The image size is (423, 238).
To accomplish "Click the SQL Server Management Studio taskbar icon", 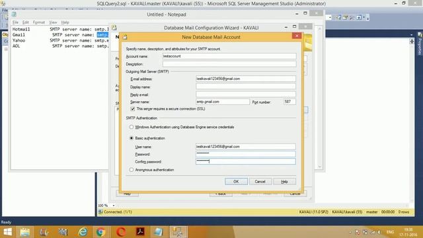I will [178, 232].
